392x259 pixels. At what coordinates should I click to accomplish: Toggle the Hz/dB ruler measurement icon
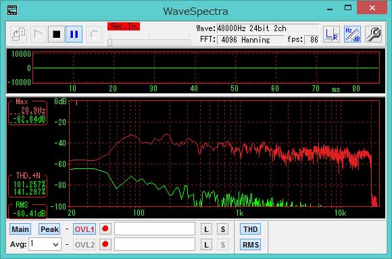[x=352, y=34]
